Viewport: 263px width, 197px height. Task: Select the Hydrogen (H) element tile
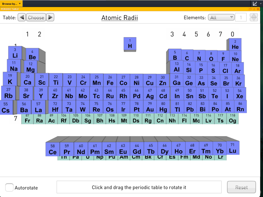[130, 44]
